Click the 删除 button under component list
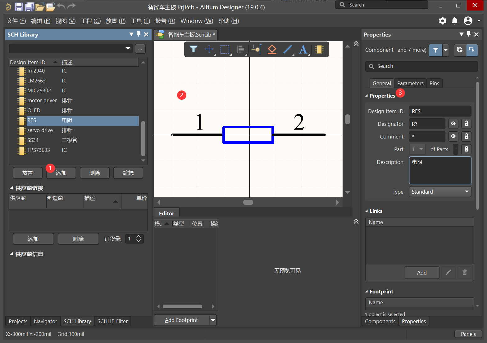This screenshot has width=487, height=343. [95, 173]
